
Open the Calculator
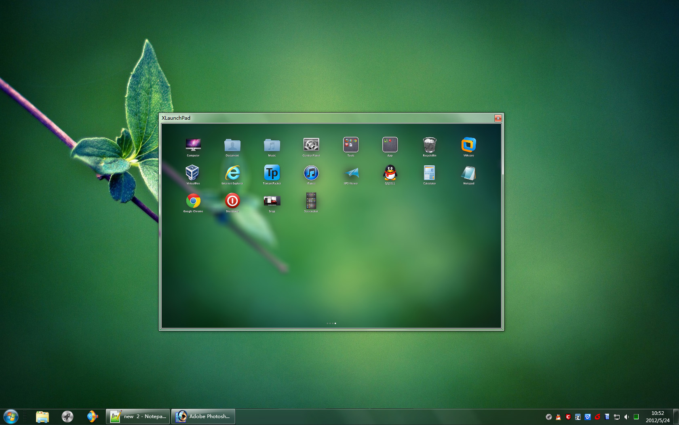click(429, 173)
